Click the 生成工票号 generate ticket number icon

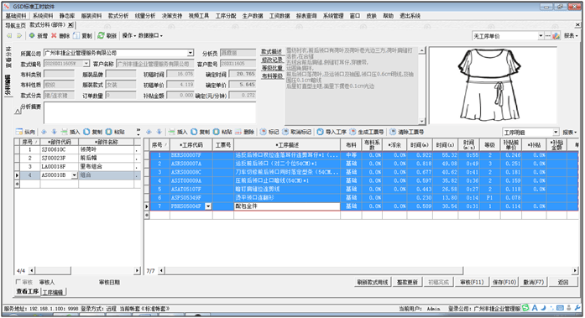[353, 132]
